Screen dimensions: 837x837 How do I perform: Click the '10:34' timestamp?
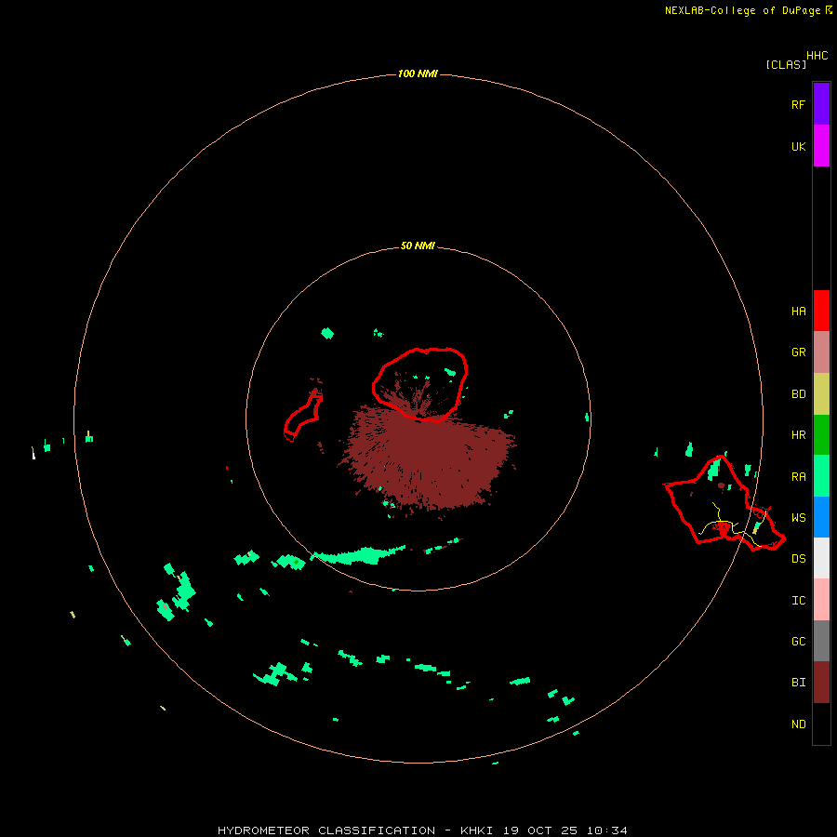coord(607,830)
